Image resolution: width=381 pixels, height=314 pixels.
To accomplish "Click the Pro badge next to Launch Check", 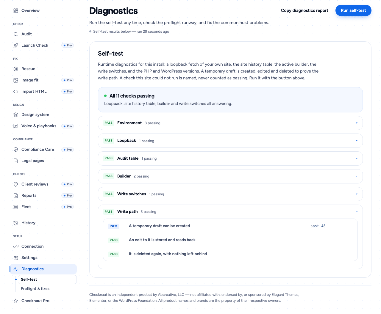I will pyautogui.click(x=68, y=45).
